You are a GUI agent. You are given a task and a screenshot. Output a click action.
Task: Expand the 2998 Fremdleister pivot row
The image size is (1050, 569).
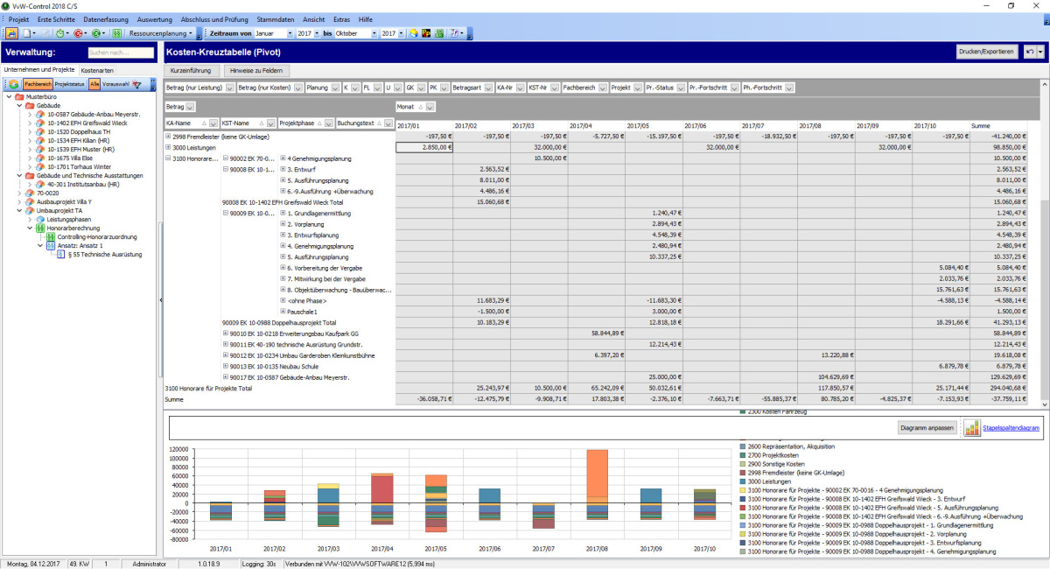tap(168, 137)
